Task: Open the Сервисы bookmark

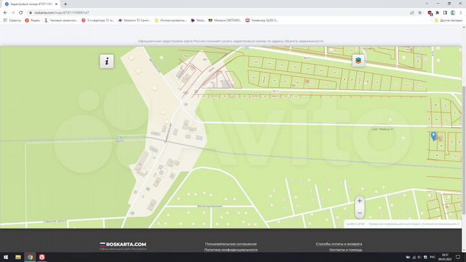Action: 12,20
